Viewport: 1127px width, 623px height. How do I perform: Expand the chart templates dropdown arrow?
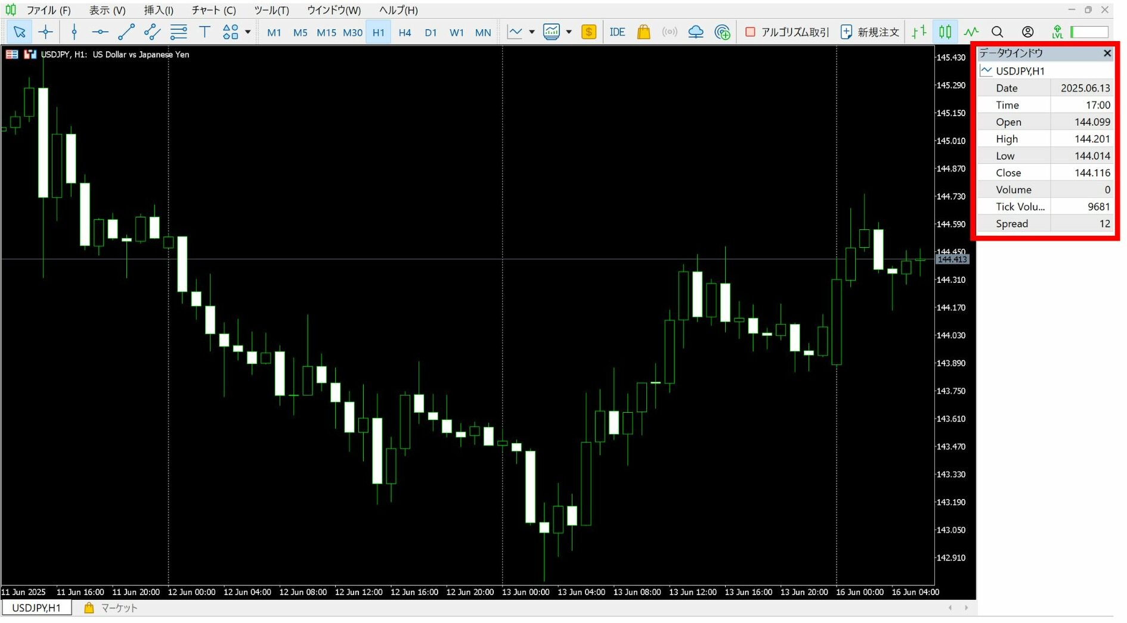[569, 32]
